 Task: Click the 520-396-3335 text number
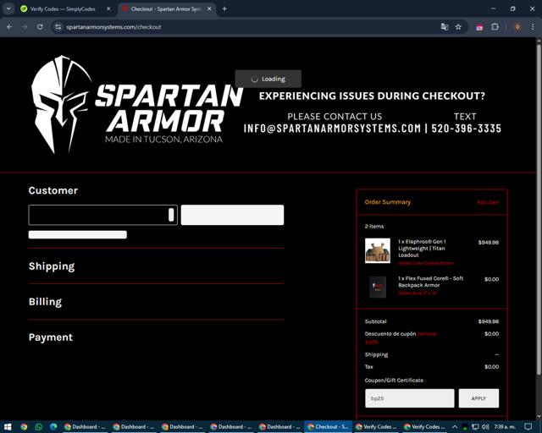point(467,129)
